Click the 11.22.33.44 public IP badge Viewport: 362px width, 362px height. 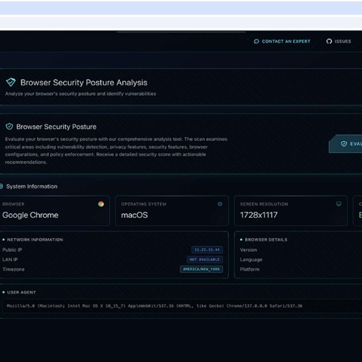(x=207, y=250)
